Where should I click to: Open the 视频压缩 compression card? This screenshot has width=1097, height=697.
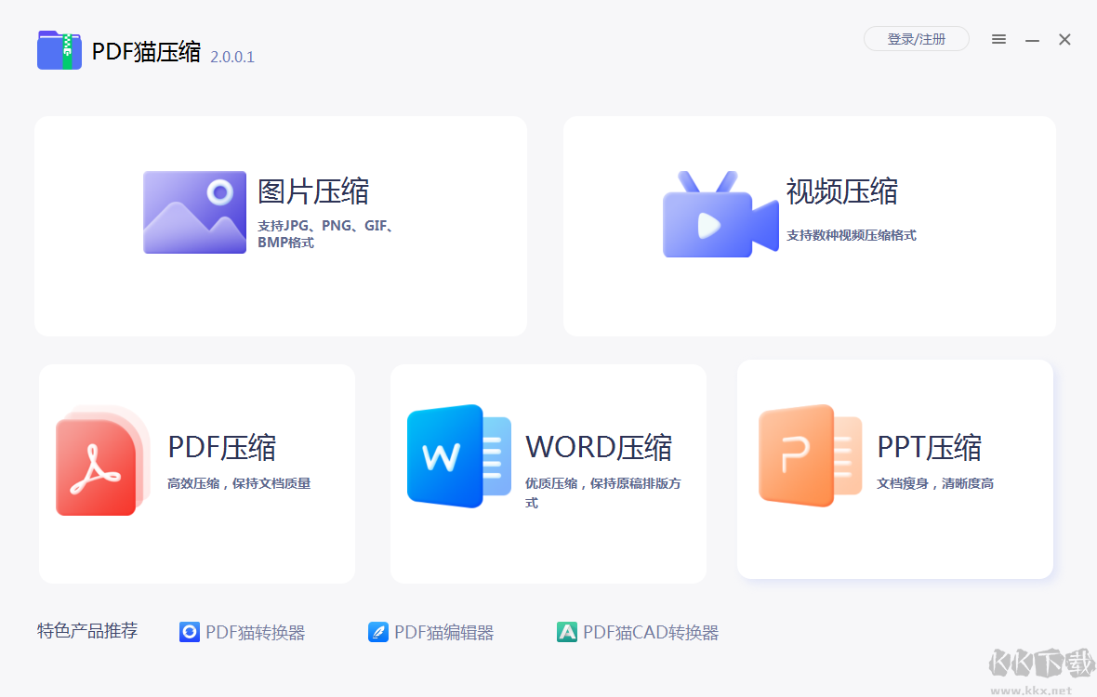pos(808,225)
